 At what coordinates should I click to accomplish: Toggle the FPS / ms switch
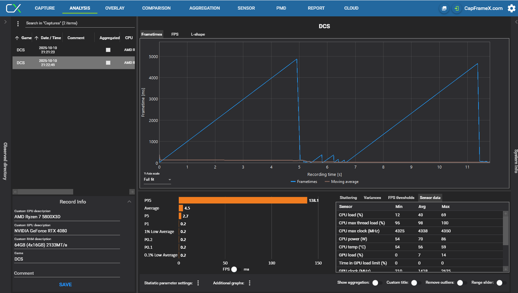click(237, 269)
